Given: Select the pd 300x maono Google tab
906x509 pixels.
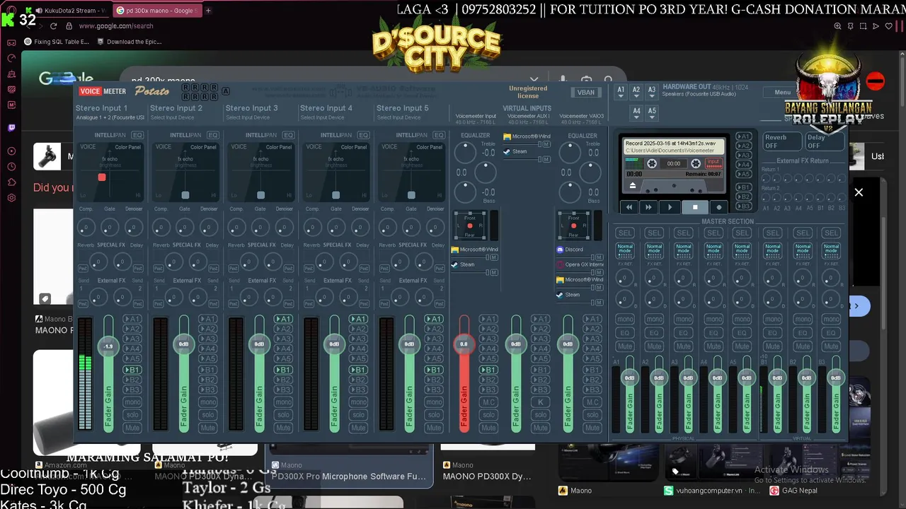Looking at the screenshot, I should pyautogui.click(x=156, y=11).
